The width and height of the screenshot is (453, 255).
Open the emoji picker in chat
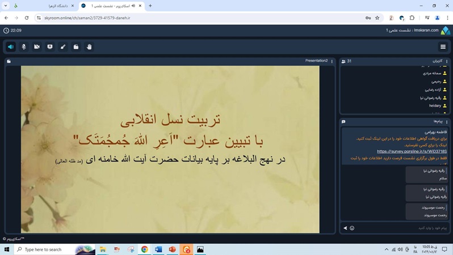[352, 228]
